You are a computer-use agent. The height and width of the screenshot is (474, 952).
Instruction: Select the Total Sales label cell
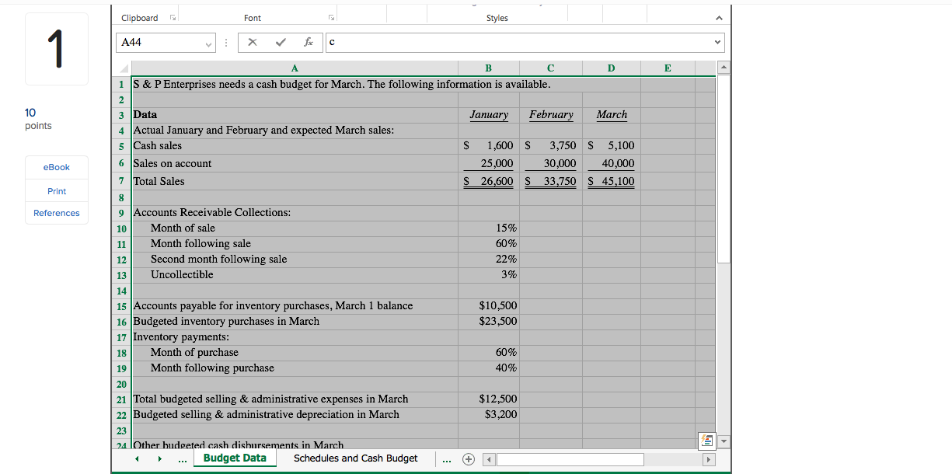295,181
